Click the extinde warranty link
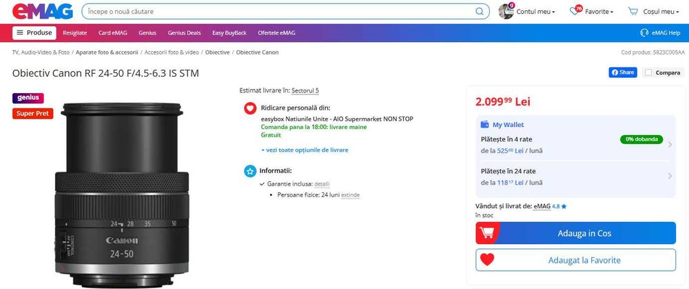 coord(350,195)
